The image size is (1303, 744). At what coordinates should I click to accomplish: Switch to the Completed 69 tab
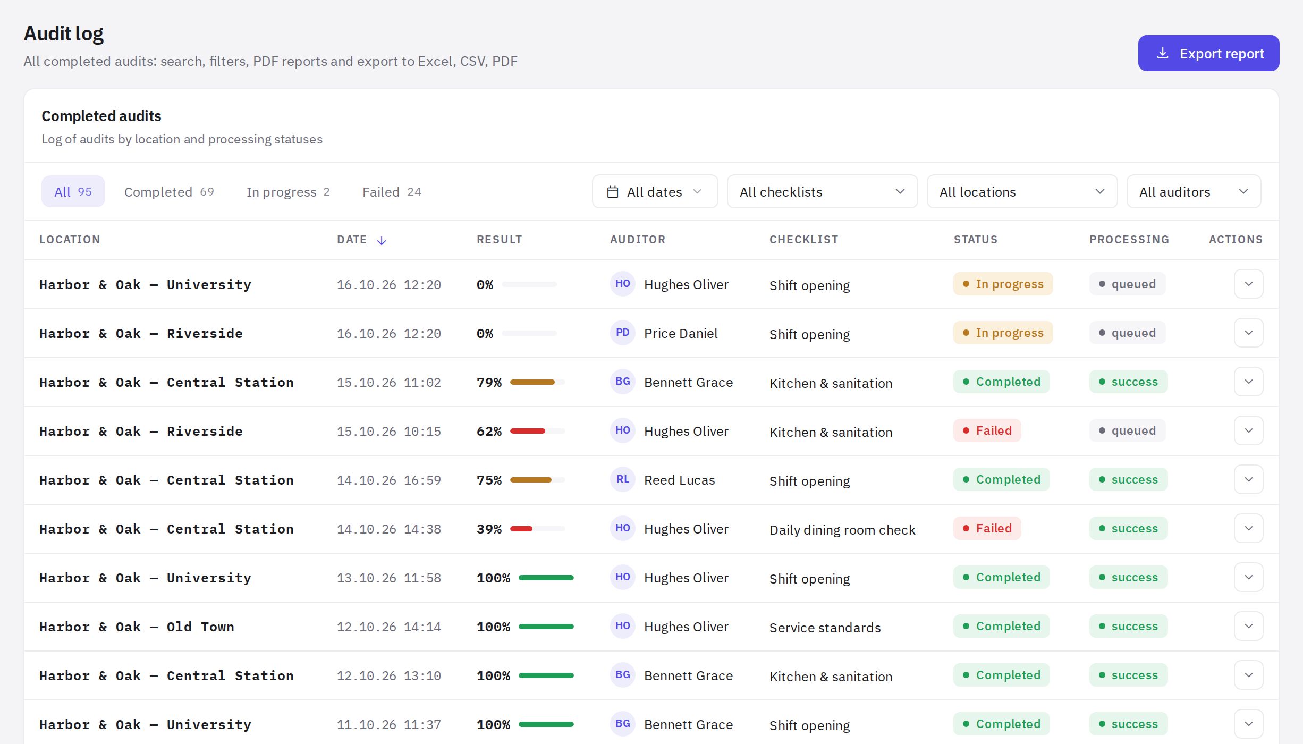tap(169, 191)
